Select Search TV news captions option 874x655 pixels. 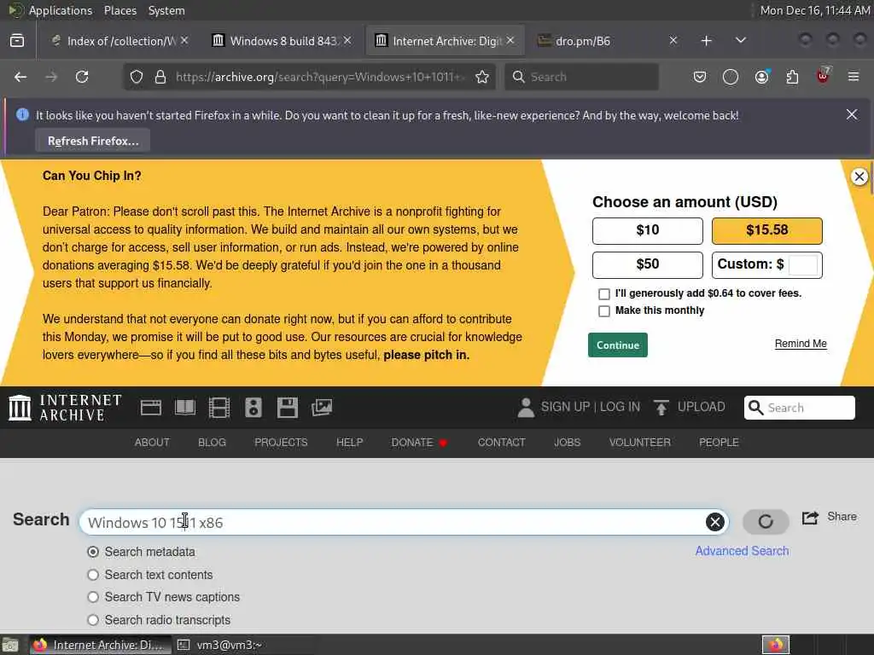93,597
